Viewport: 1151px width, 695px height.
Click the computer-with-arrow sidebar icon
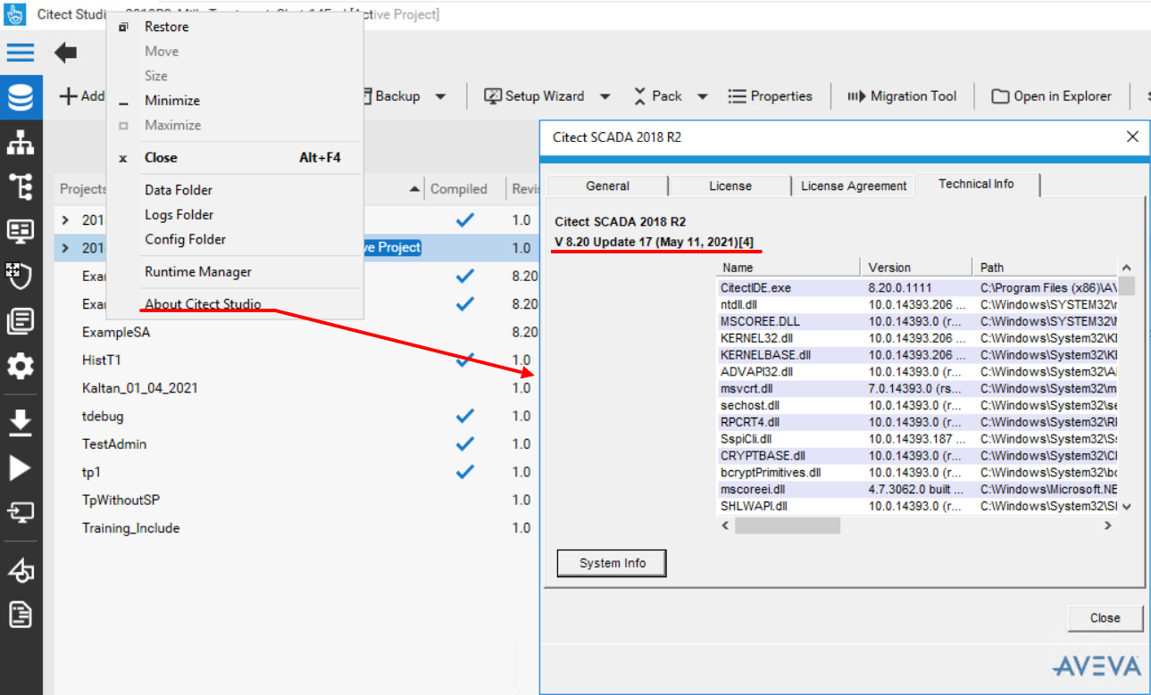[21, 512]
